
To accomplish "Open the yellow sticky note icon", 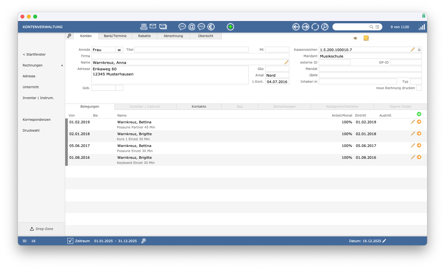I will point(366,38).
